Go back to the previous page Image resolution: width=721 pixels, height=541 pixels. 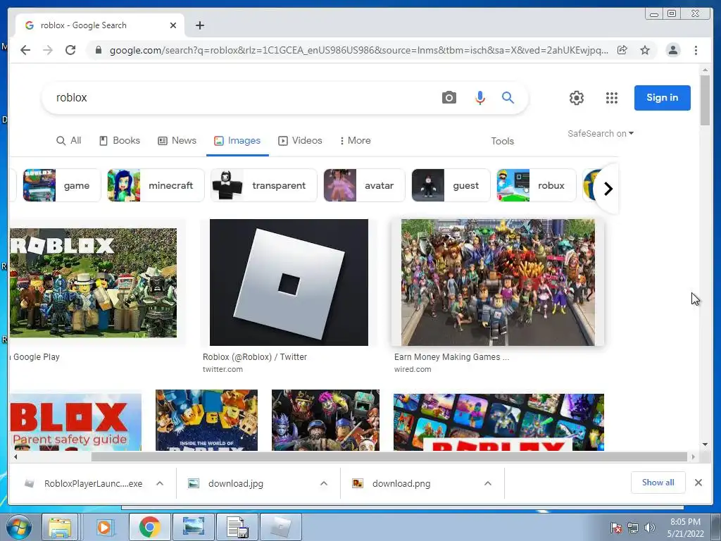coord(25,50)
